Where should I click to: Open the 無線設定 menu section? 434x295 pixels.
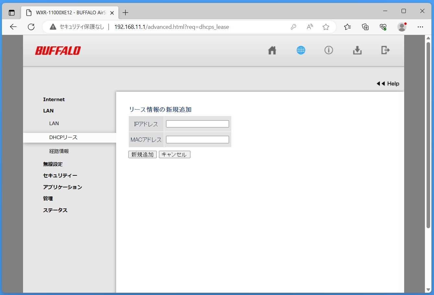click(53, 164)
